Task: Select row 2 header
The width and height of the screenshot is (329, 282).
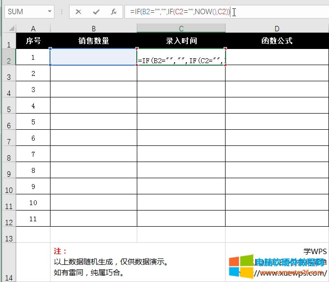Action: (x=8, y=60)
